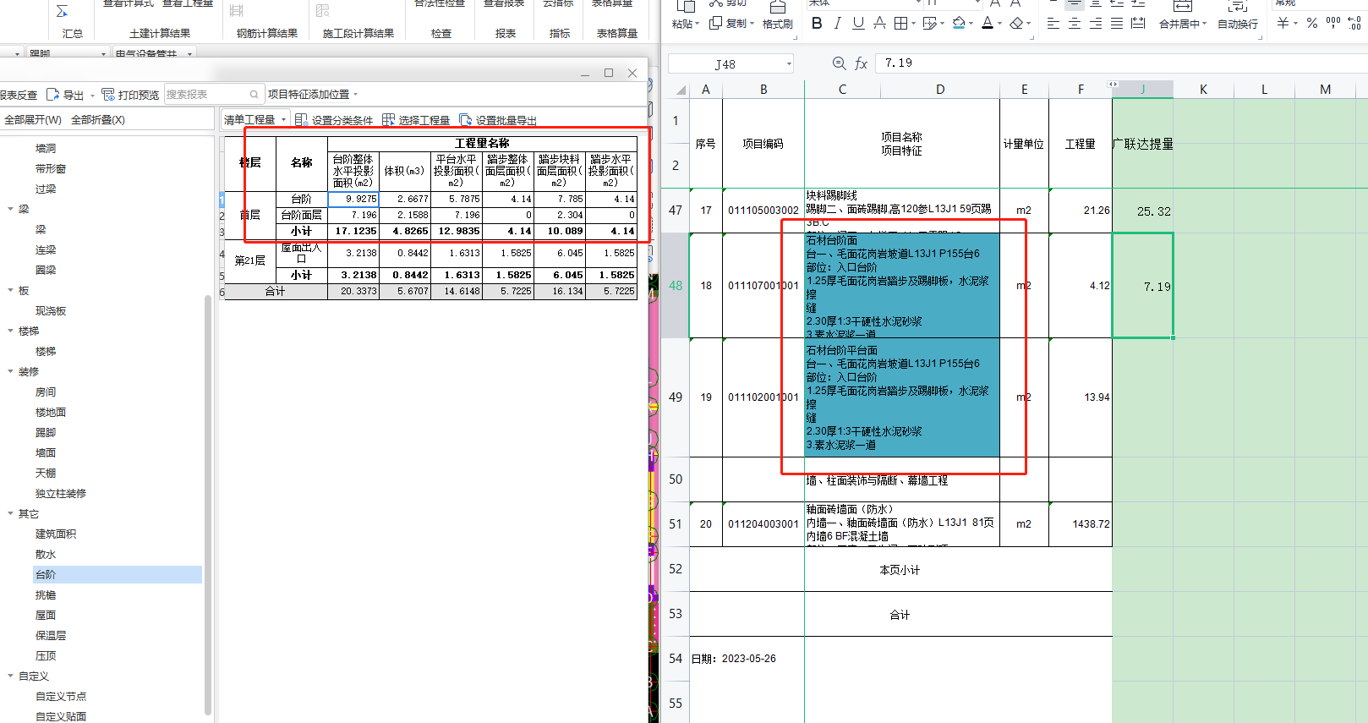1368x723 pixels.
Task: Click the Export (导出) button in report window
Action: [x=66, y=95]
